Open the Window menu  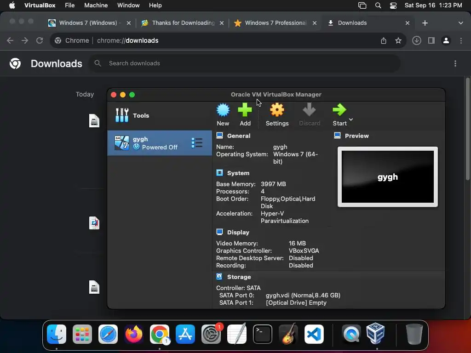(x=128, y=6)
